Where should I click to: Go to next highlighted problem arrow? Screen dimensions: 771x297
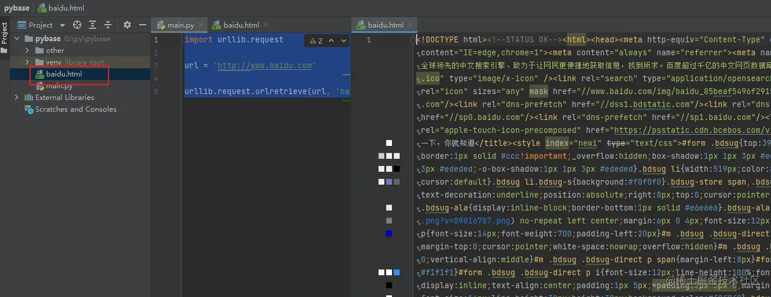[x=343, y=41]
